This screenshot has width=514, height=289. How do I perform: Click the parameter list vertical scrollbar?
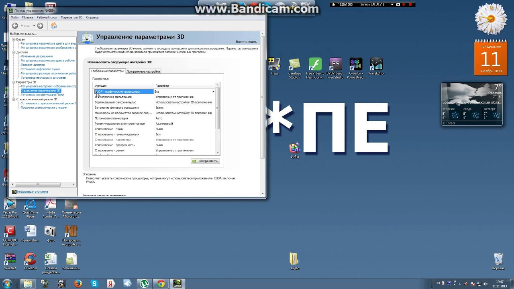click(x=218, y=119)
